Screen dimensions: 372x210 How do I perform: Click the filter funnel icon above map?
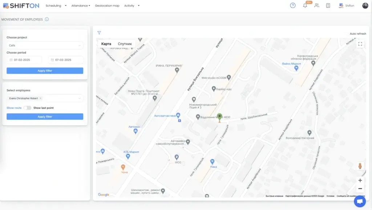click(x=99, y=33)
